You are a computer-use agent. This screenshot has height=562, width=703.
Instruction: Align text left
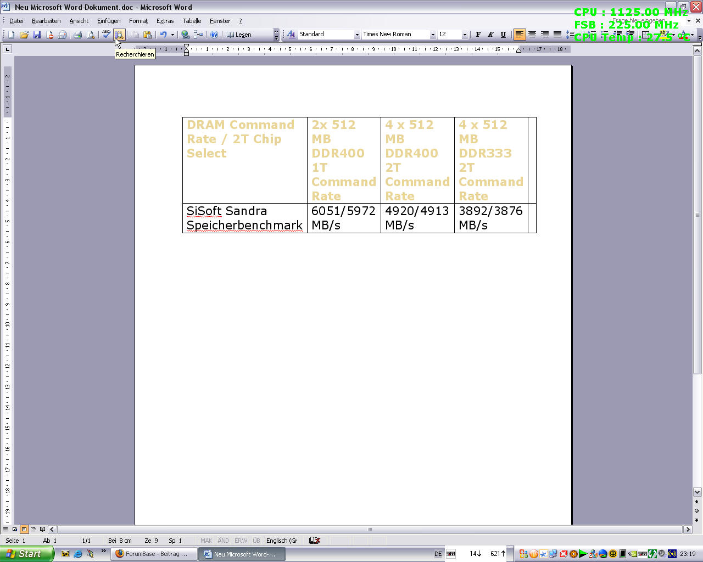(x=519, y=35)
